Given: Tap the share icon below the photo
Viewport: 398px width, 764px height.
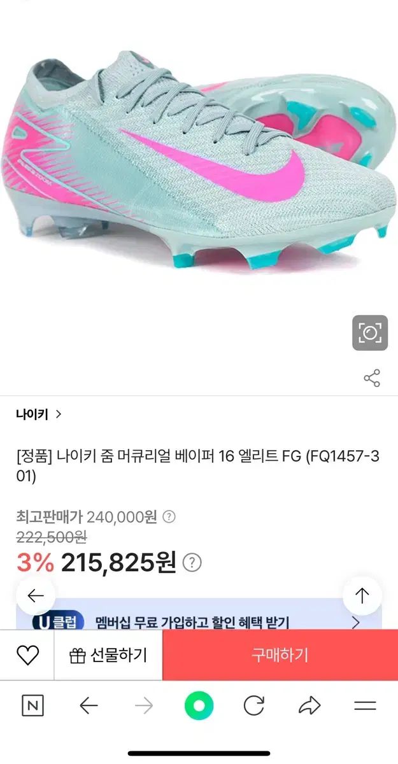Looking at the screenshot, I should coord(372,378).
